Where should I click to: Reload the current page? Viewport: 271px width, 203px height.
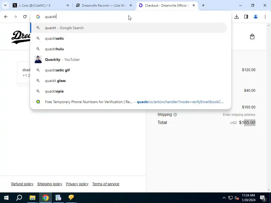coord(25,17)
